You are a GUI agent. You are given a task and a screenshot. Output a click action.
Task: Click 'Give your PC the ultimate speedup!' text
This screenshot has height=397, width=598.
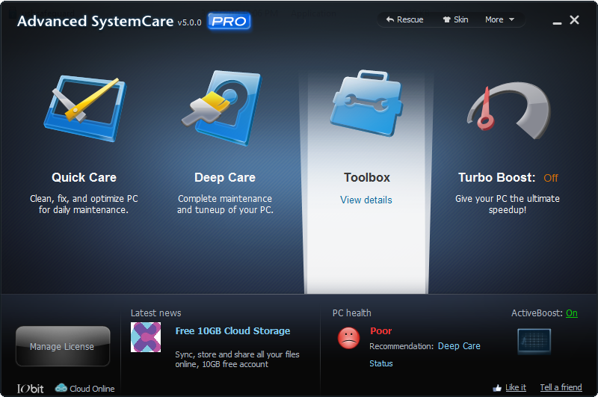coord(508,204)
